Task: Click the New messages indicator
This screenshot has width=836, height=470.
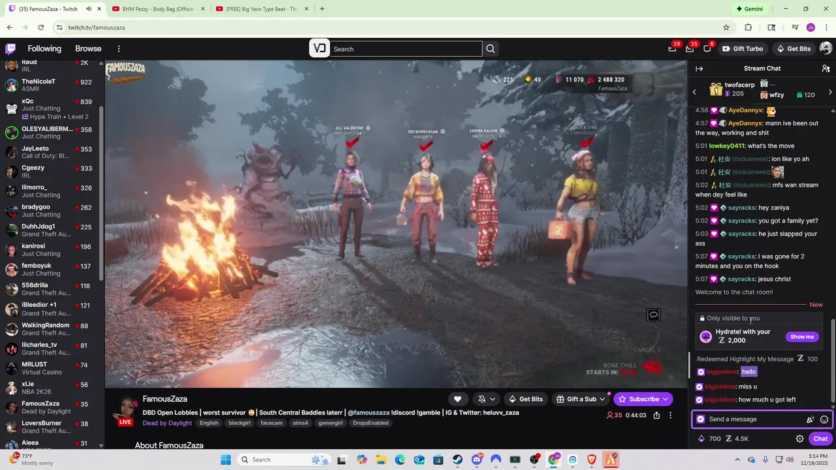Action: pyautogui.click(x=816, y=305)
